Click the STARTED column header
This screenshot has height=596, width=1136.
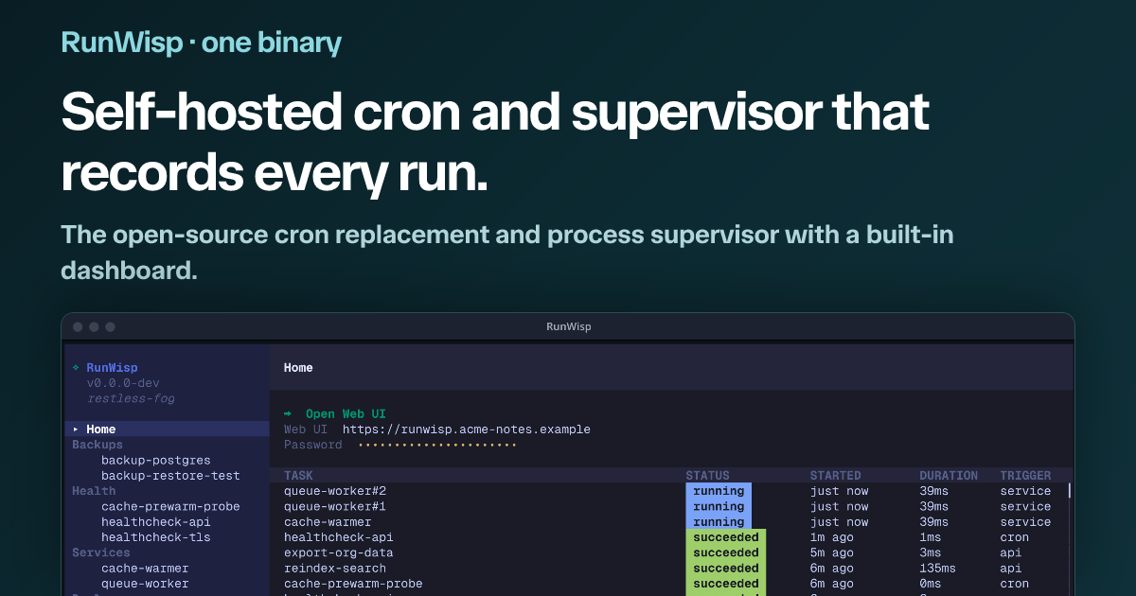coord(836,476)
